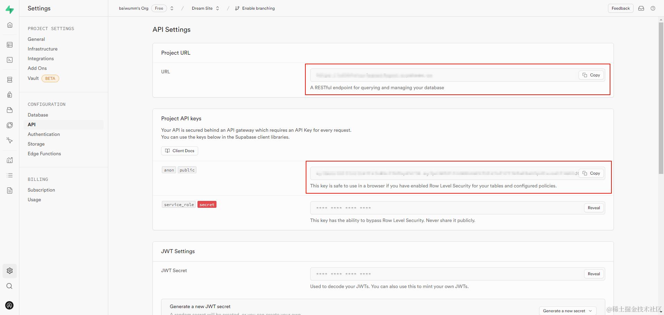664x315 pixels.
Task: Select Database under Configuration
Action: [38, 115]
